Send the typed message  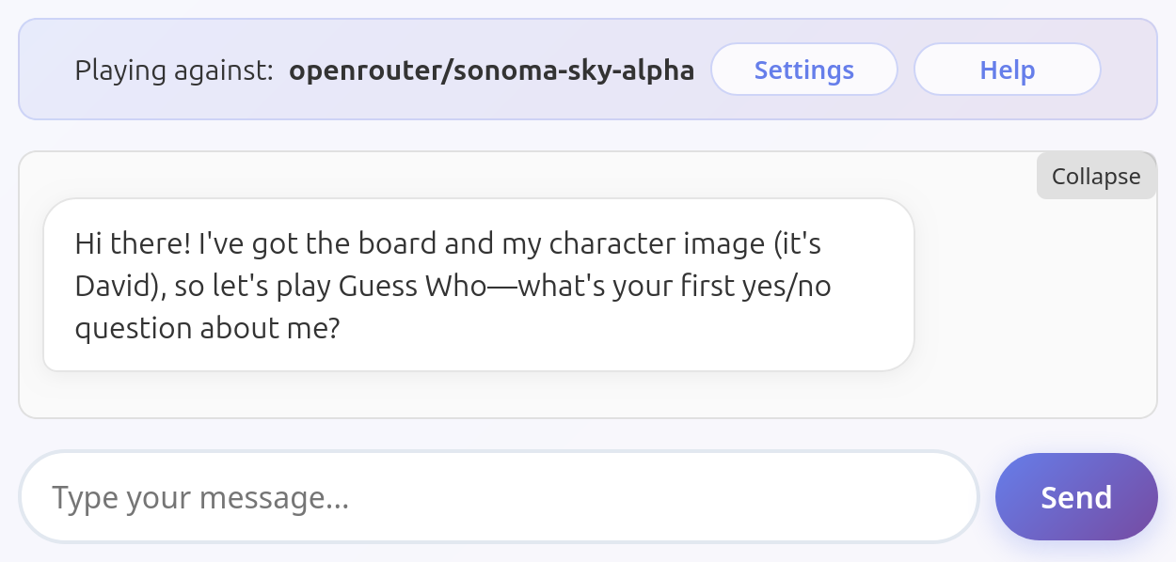click(x=1076, y=496)
